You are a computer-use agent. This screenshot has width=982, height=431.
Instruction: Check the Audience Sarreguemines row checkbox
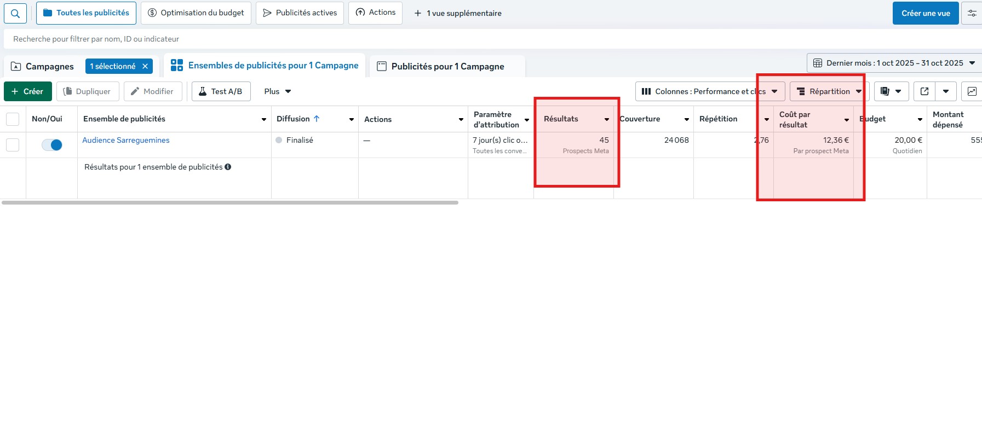click(x=13, y=145)
